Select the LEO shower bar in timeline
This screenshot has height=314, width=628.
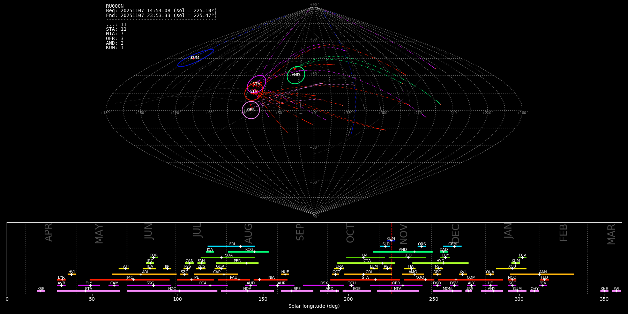(407, 257)
